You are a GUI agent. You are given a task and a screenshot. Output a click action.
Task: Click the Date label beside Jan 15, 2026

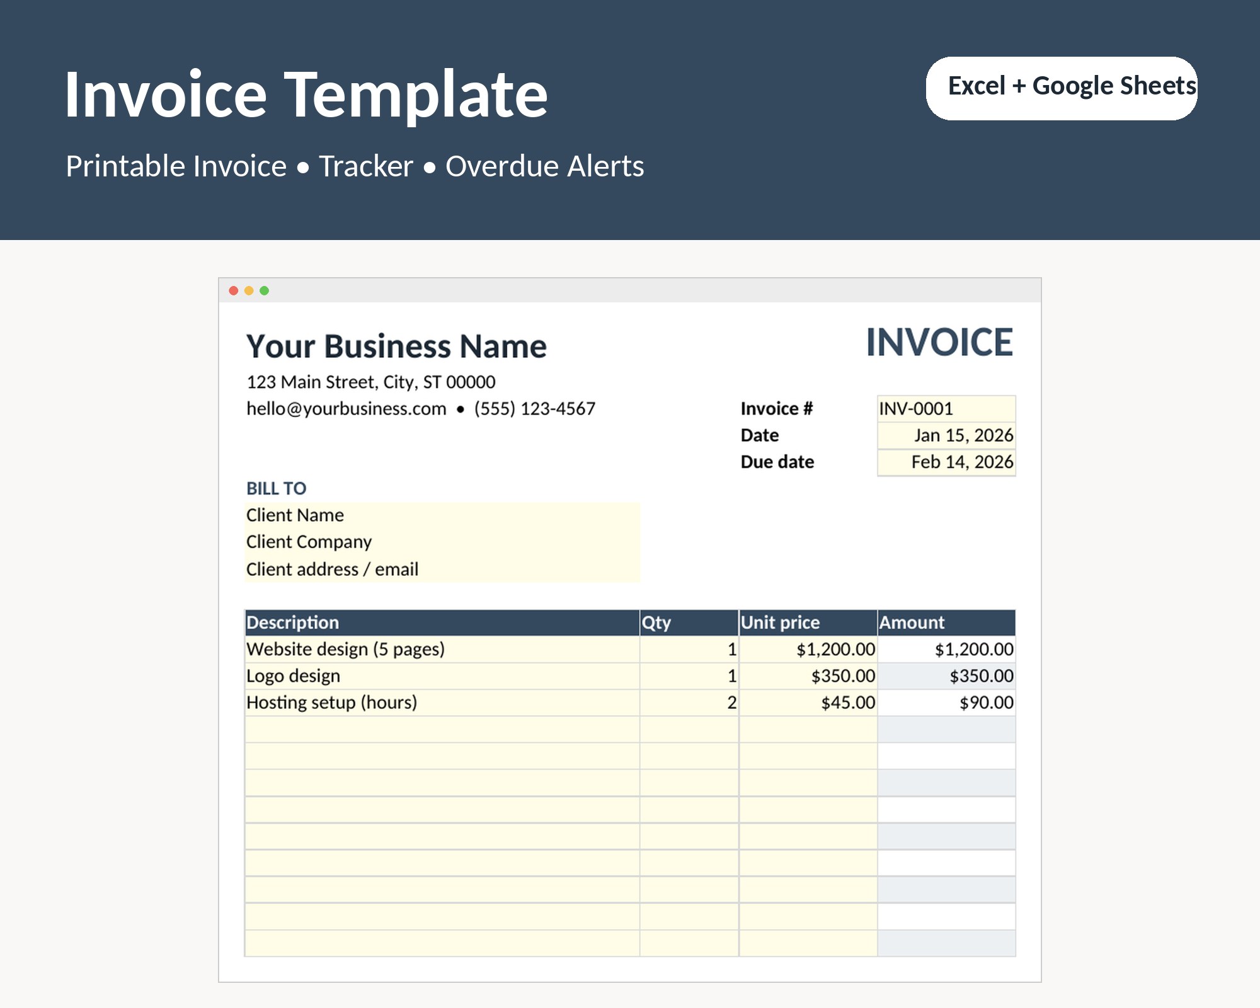tap(760, 435)
